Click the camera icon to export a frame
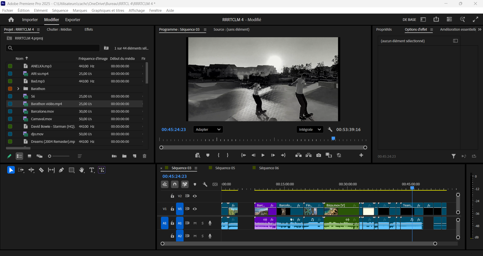The height and width of the screenshot is (256, 483). pyautogui.click(x=319, y=155)
